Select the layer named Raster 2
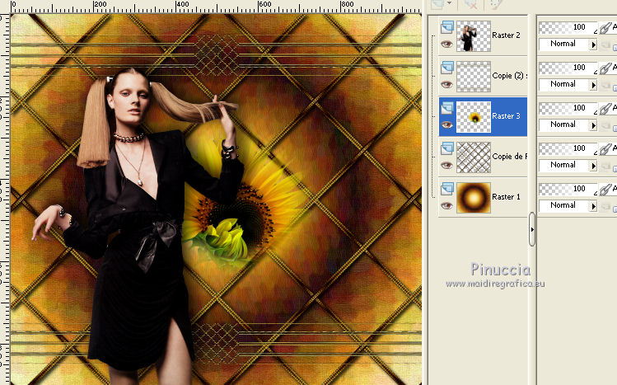This screenshot has height=385, width=617. [506, 35]
